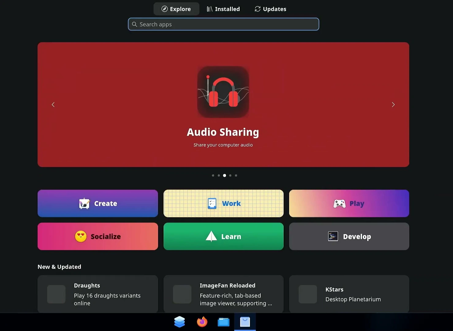Select the second carousel page dot
Screen dimensions: 453x331
pyautogui.click(x=219, y=176)
